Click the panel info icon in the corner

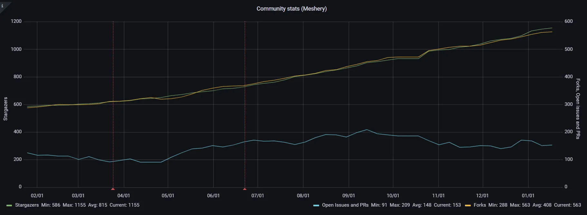3,5
